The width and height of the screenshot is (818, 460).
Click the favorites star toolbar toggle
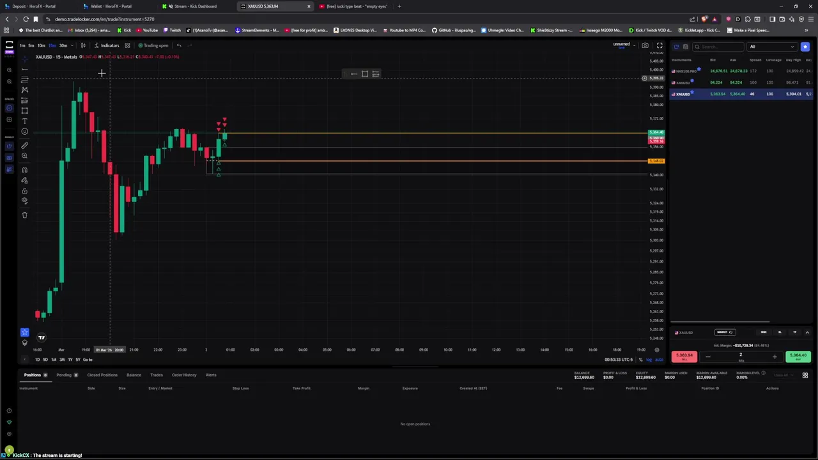25,332
